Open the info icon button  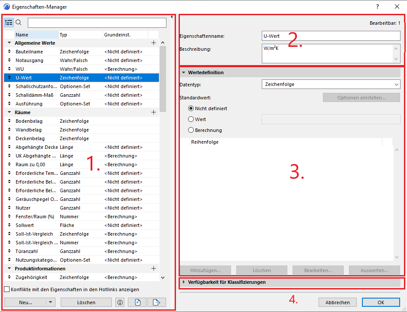pyautogui.click(x=120, y=302)
